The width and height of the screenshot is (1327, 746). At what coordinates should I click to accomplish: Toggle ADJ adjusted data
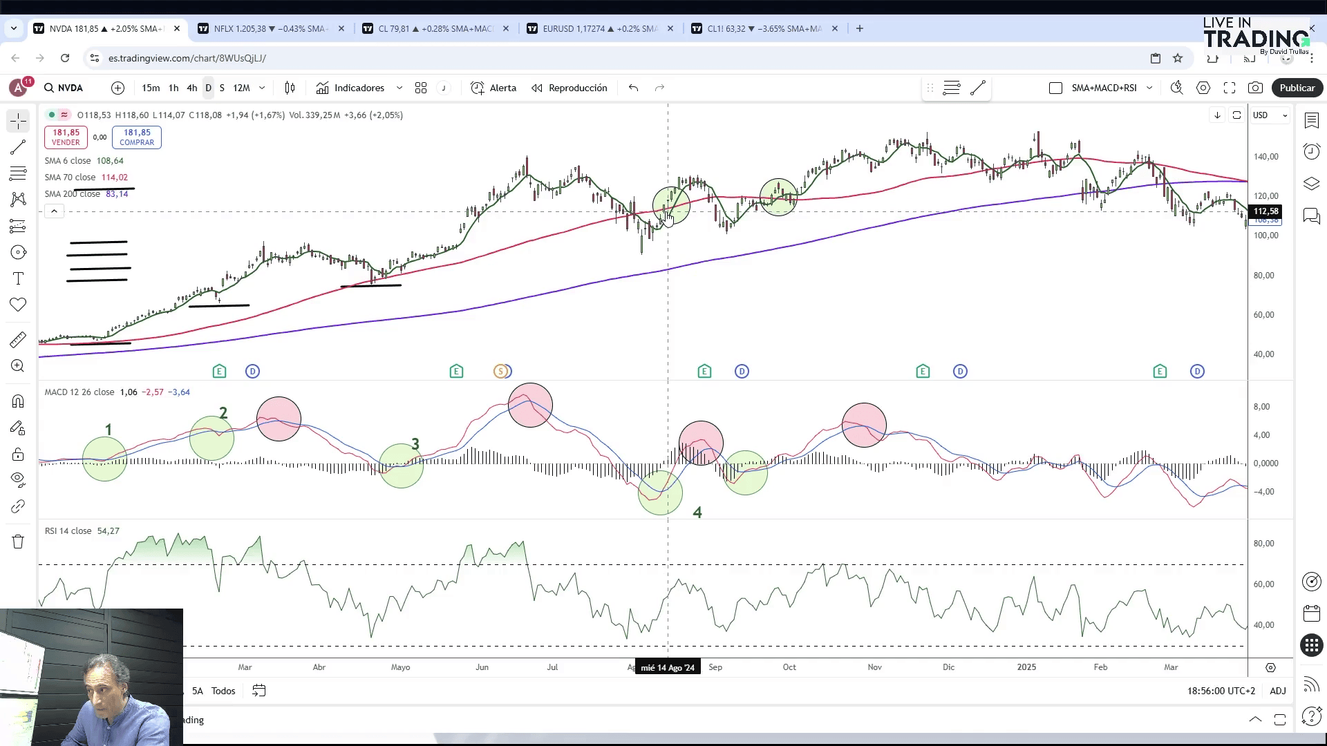[1278, 691]
